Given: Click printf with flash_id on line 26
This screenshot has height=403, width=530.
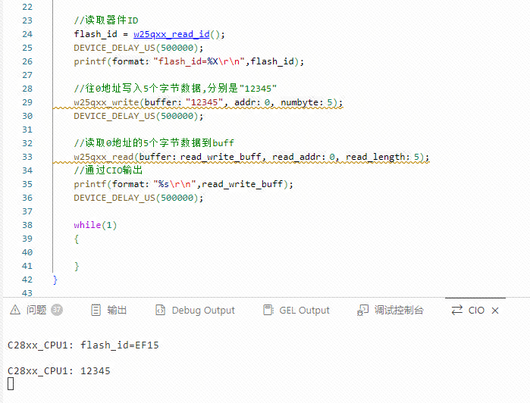Looking at the screenshot, I should tap(189, 61).
